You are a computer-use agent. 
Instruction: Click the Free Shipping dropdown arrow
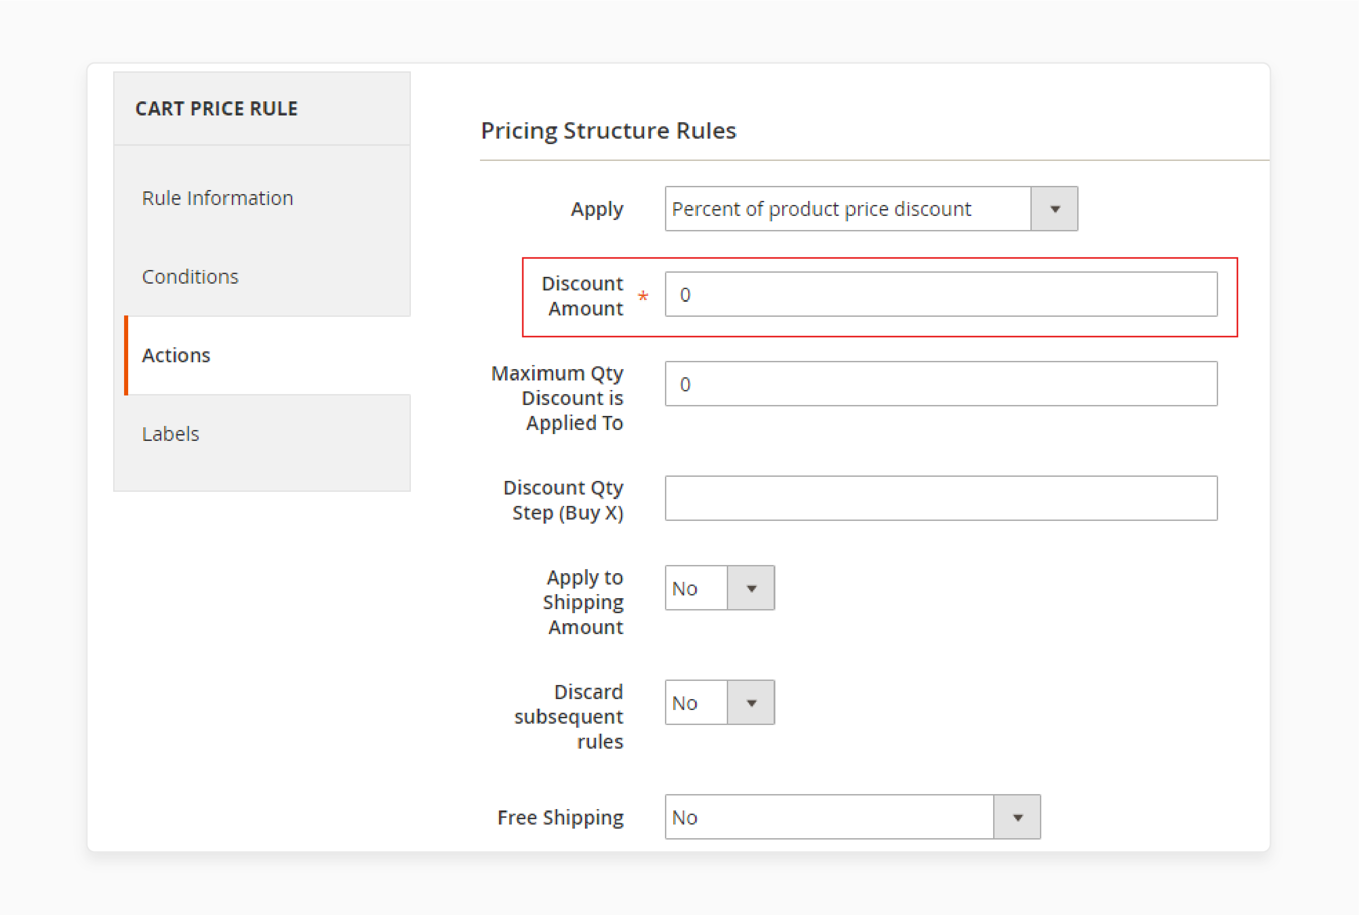(x=1017, y=817)
